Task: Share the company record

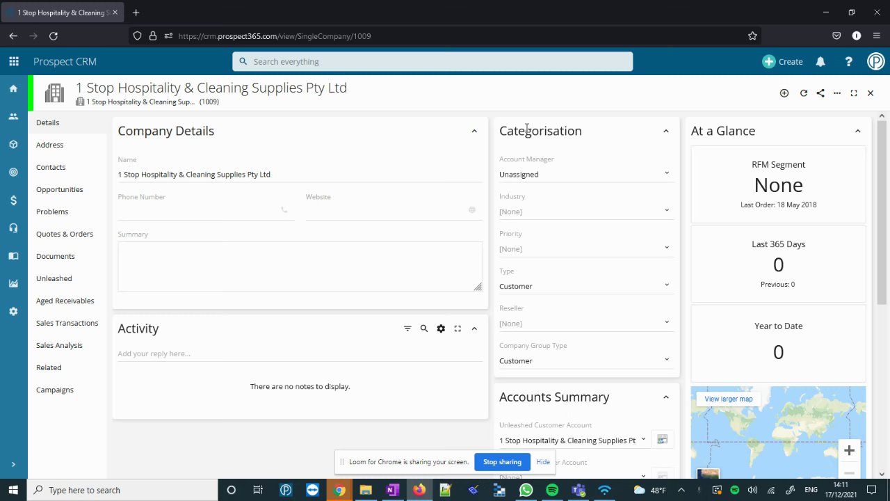Action: coord(820,93)
